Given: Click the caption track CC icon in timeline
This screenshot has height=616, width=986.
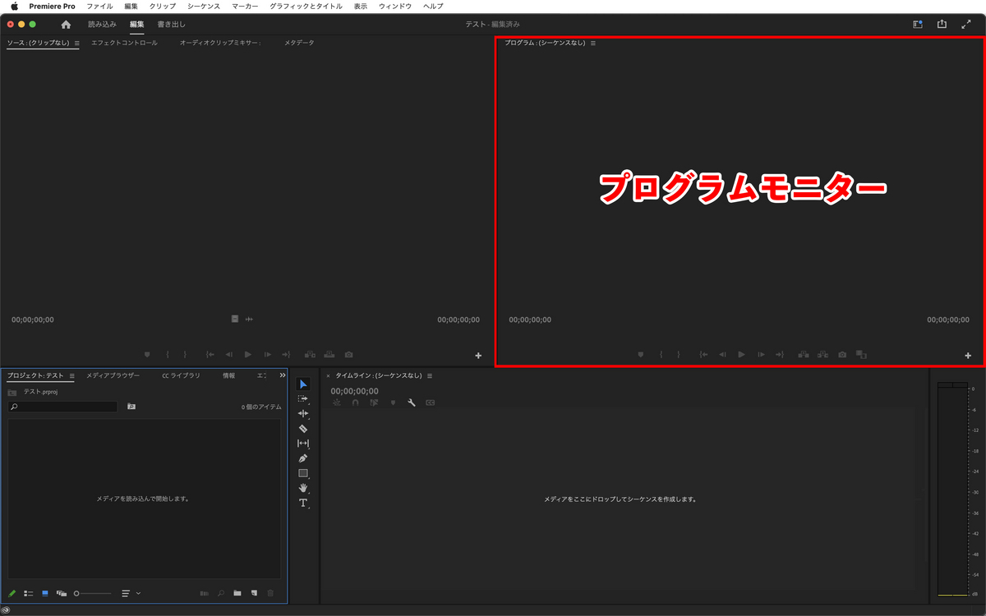Looking at the screenshot, I should pyautogui.click(x=430, y=403).
